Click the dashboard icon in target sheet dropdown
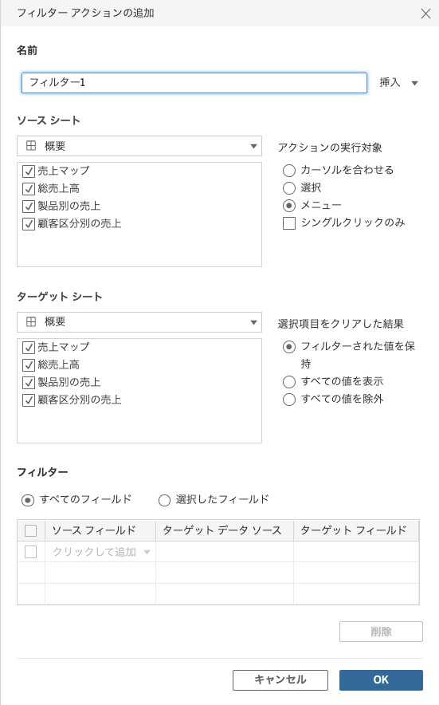The width and height of the screenshot is (439, 705). click(31, 321)
